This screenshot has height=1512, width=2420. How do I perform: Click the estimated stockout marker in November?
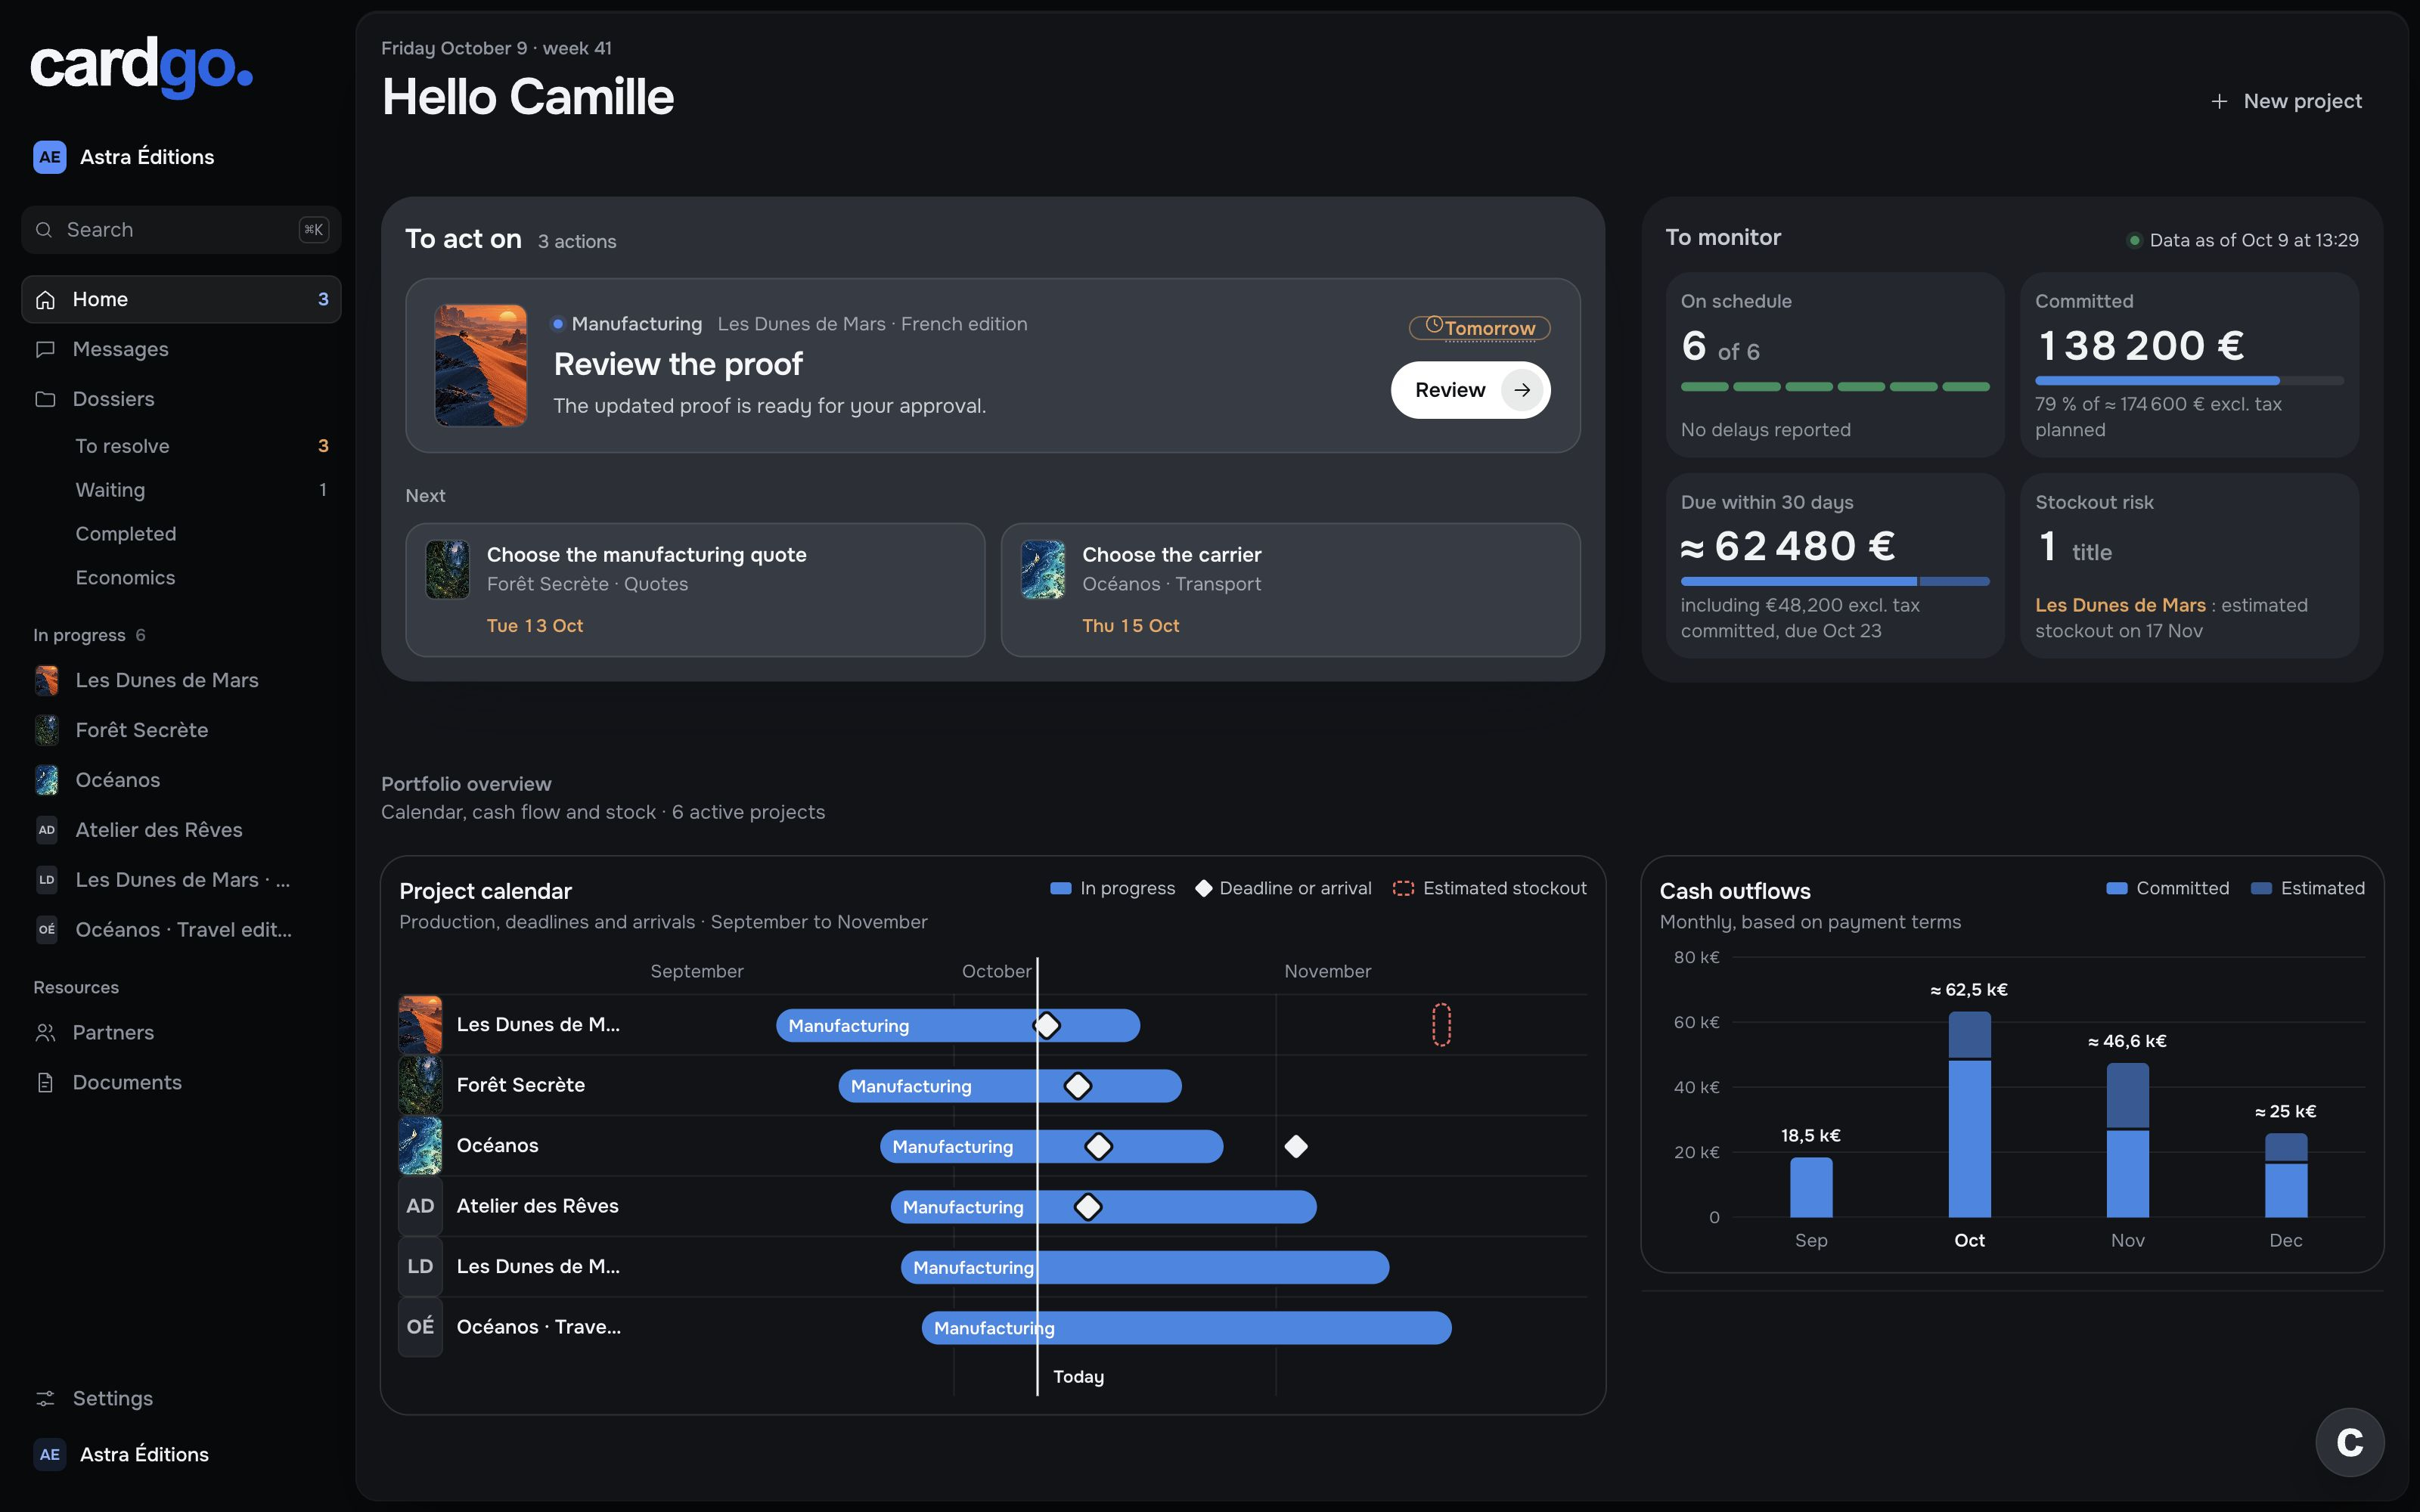tap(1441, 1025)
